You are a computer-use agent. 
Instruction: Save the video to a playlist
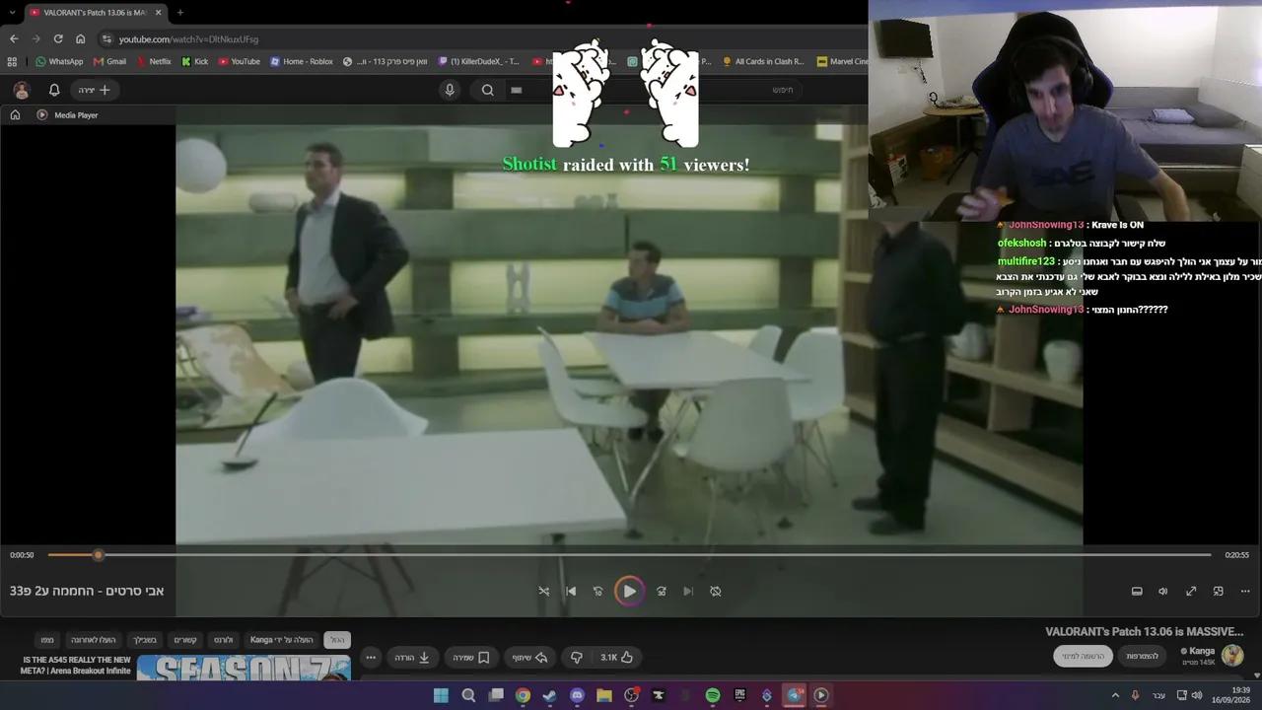pyautogui.click(x=471, y=657)
